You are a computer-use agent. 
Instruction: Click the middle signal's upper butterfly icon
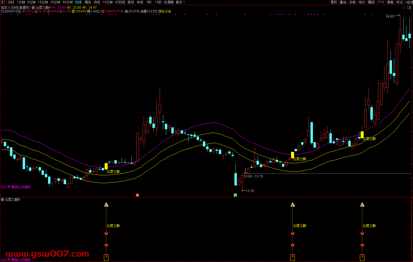[293, 233]
